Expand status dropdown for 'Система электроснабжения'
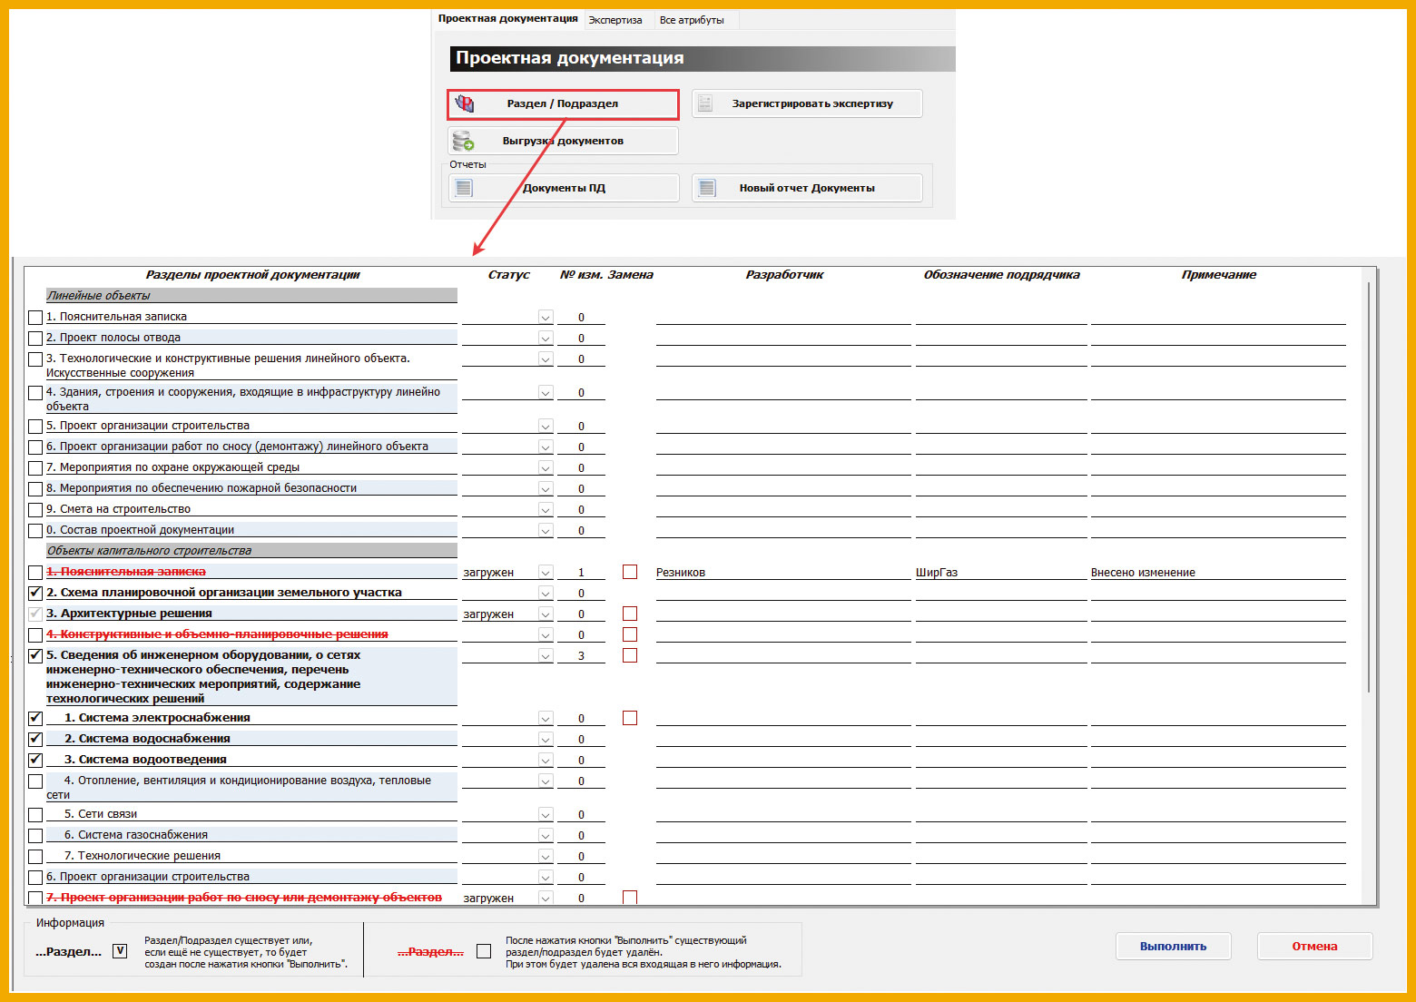 coord(546,719)
